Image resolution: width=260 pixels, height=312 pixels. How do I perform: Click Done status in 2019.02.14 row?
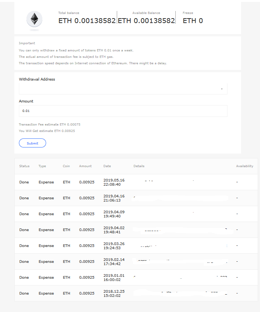tap(24, 262)
